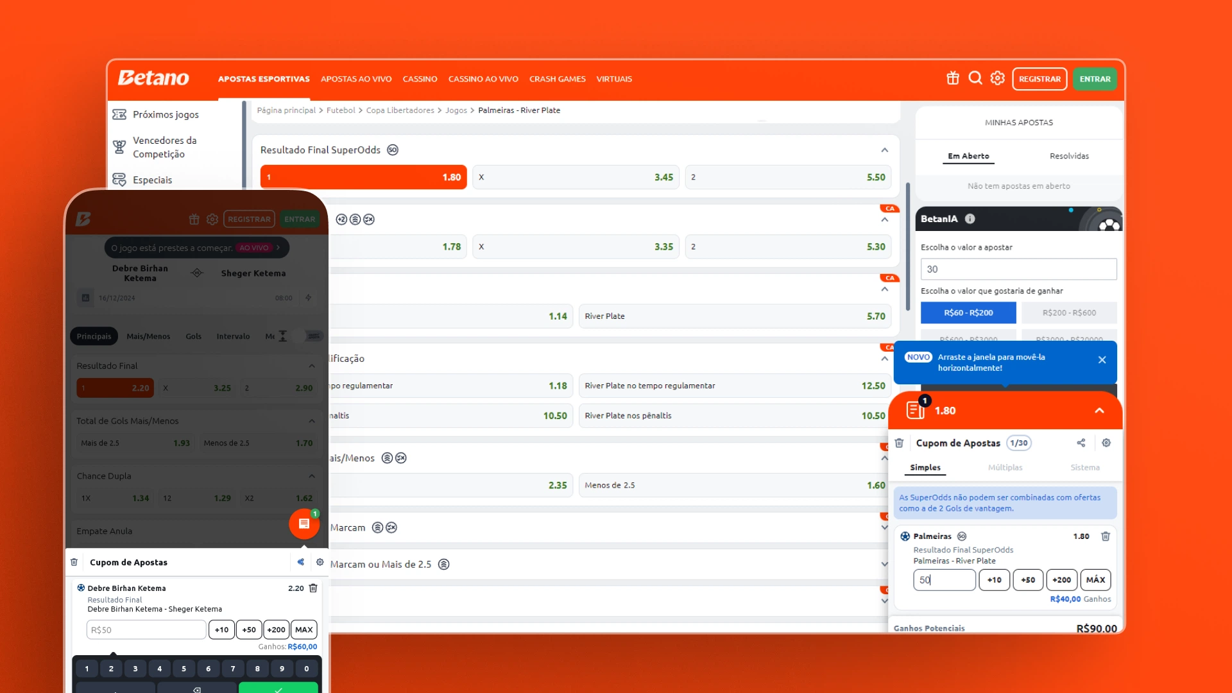Click the search magnifier icon
Viewport: 1232px width, 693px height.
(x=975, y=78)
